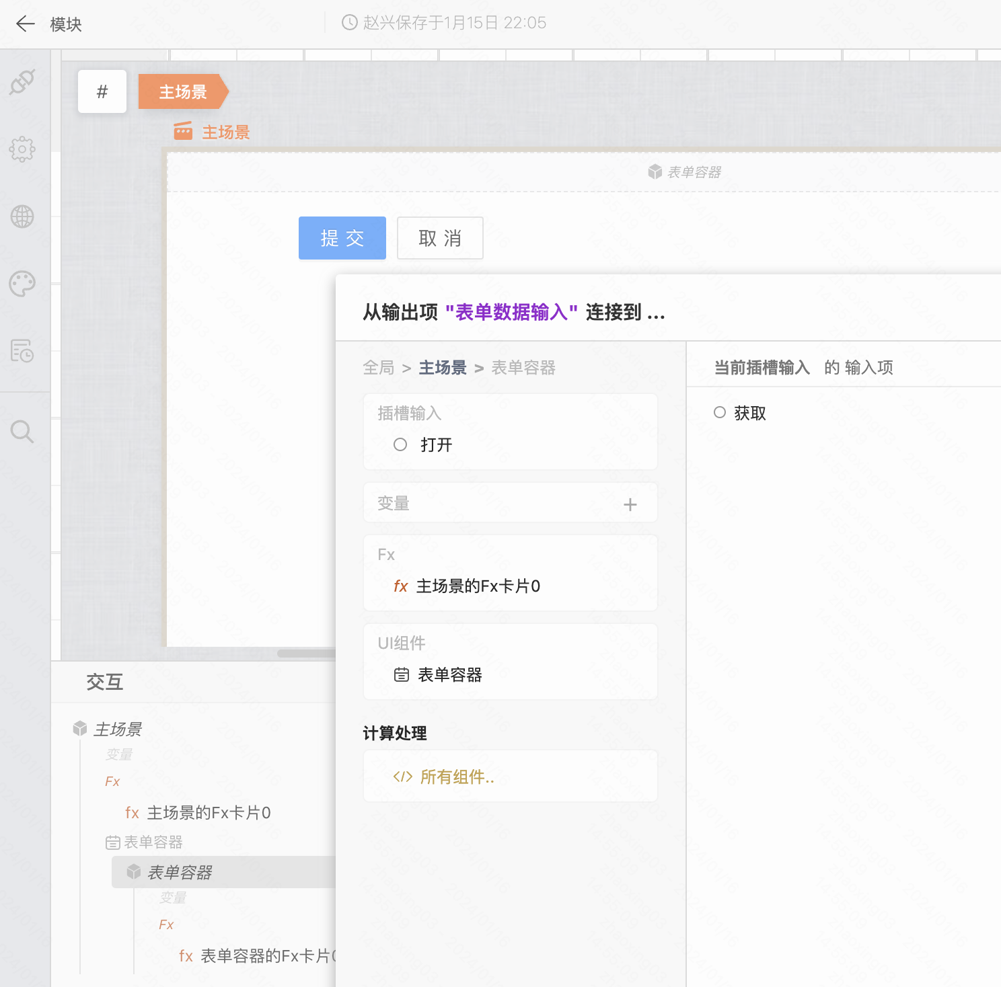
Task: Go to 主场景 in the breadcrumb
Action: pyautogui.click(x=443, y=368)
